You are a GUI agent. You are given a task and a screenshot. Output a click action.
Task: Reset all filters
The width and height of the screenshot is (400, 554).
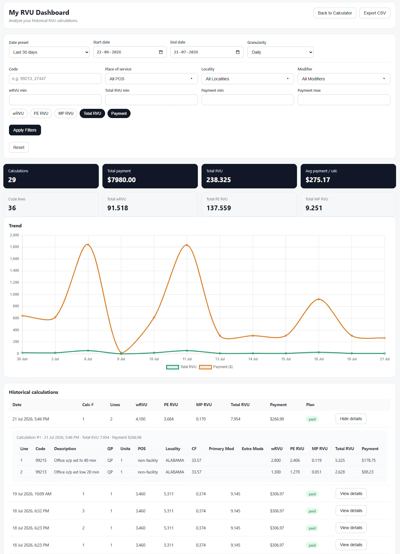[x=19, y=147]
